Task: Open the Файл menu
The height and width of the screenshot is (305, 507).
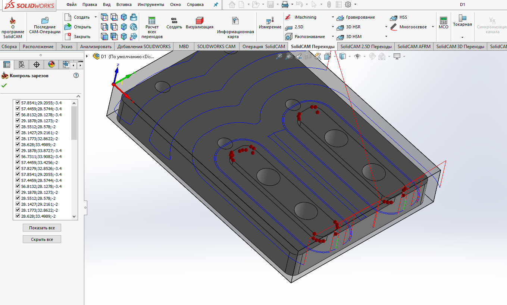Action: tap(71, 4)
